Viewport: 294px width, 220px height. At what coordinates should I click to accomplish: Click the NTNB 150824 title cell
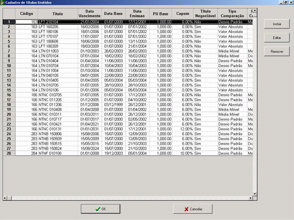point(58,149)
